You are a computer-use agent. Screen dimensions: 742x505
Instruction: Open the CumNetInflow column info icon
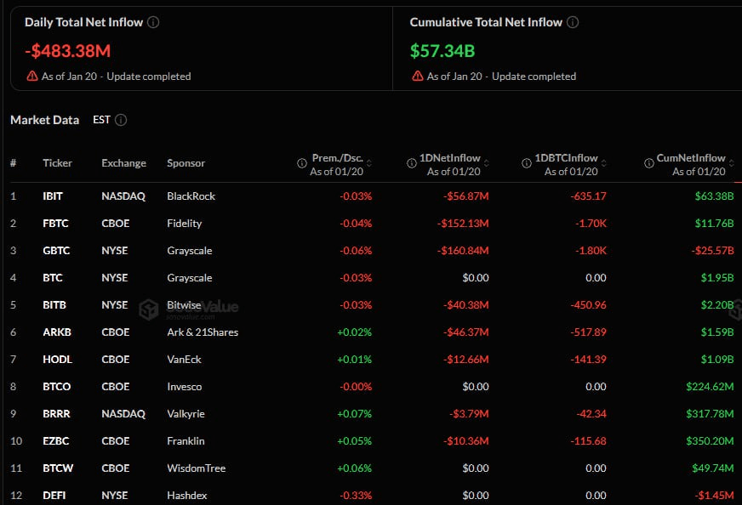pos(651,162)
